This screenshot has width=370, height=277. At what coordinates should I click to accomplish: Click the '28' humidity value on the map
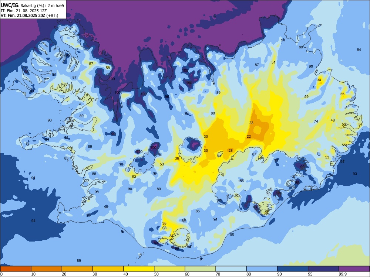coord(231,151)
